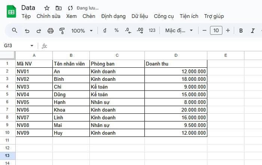Increase decimal places in the toolbar

point(140,31)
